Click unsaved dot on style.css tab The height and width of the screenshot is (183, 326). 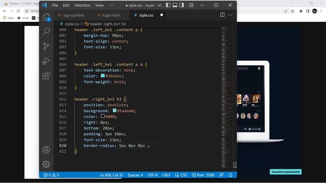(161, 15)
